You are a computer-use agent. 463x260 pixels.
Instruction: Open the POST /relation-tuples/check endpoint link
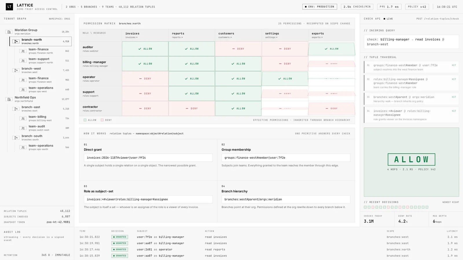click(438, 19)
